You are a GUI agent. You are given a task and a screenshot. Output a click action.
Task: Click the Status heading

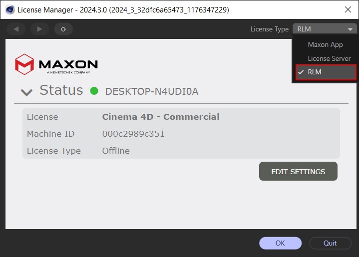tap(61, 90)
